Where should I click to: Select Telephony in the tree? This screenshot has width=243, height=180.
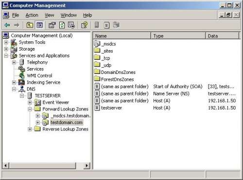coord(37,62)
